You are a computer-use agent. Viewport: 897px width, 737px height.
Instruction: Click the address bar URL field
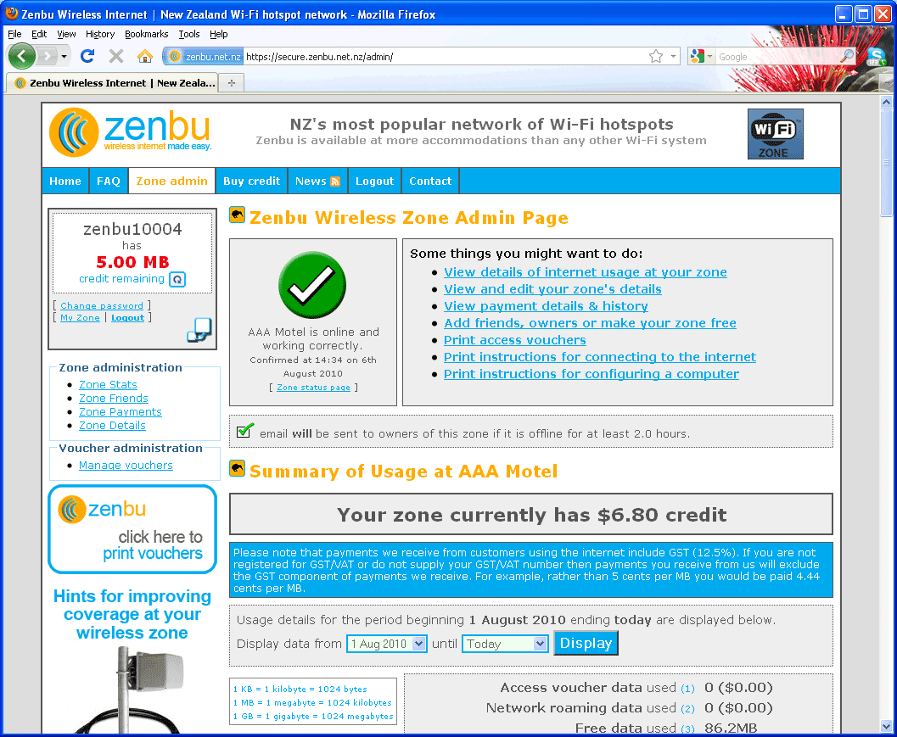(x=445, y=57)
